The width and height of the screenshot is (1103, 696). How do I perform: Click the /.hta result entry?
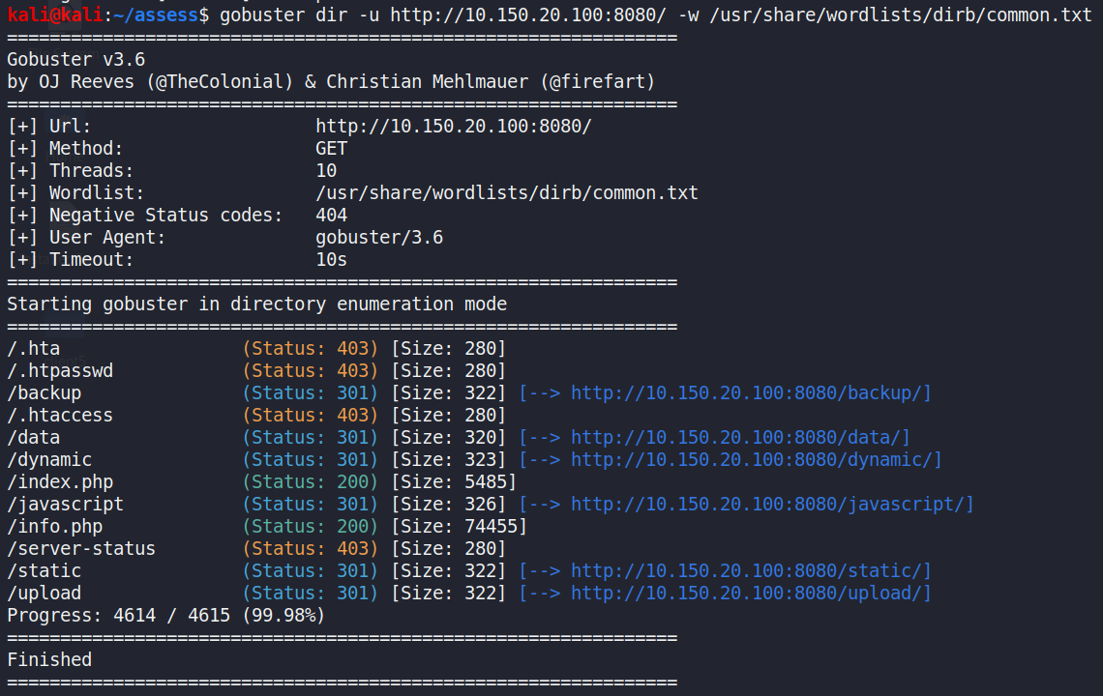33,349
